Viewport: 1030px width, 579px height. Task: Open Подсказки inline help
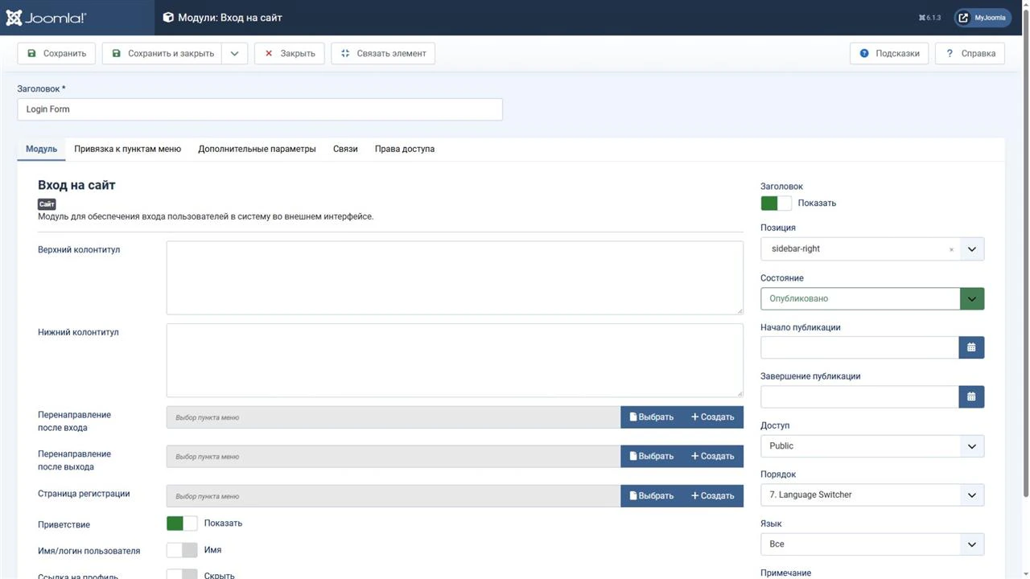point(889,54)
